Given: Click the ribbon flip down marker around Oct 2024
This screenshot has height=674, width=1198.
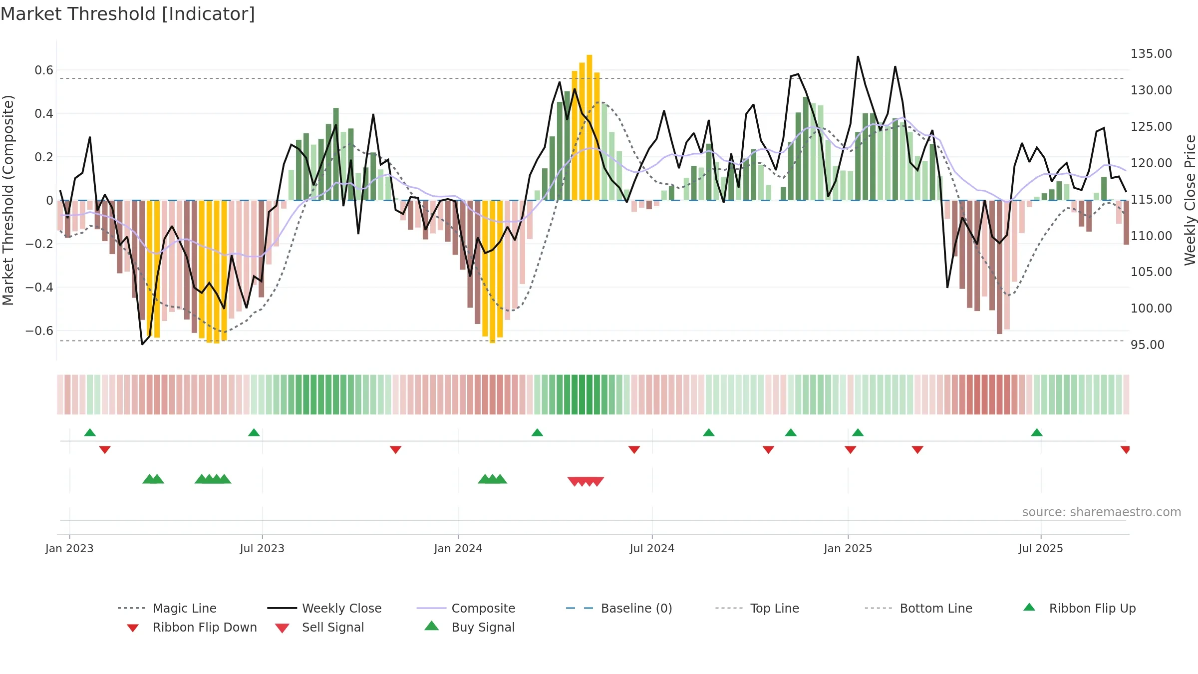Looking at the screenshot, I should 768,450.
